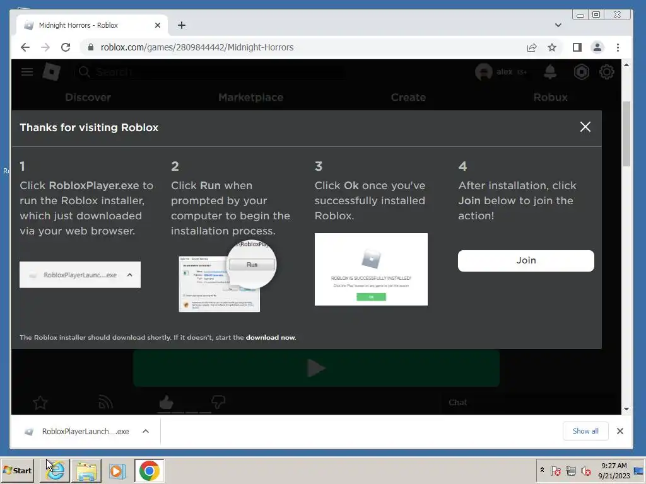Launch Internet Explorer from the taskbar
646x484 pixels.
pos(55,470)
